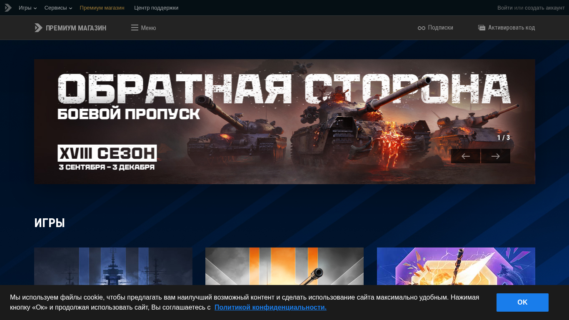Go to next banner slide arrow
Screen dimensions: 569x320
(x=496, y=156)
